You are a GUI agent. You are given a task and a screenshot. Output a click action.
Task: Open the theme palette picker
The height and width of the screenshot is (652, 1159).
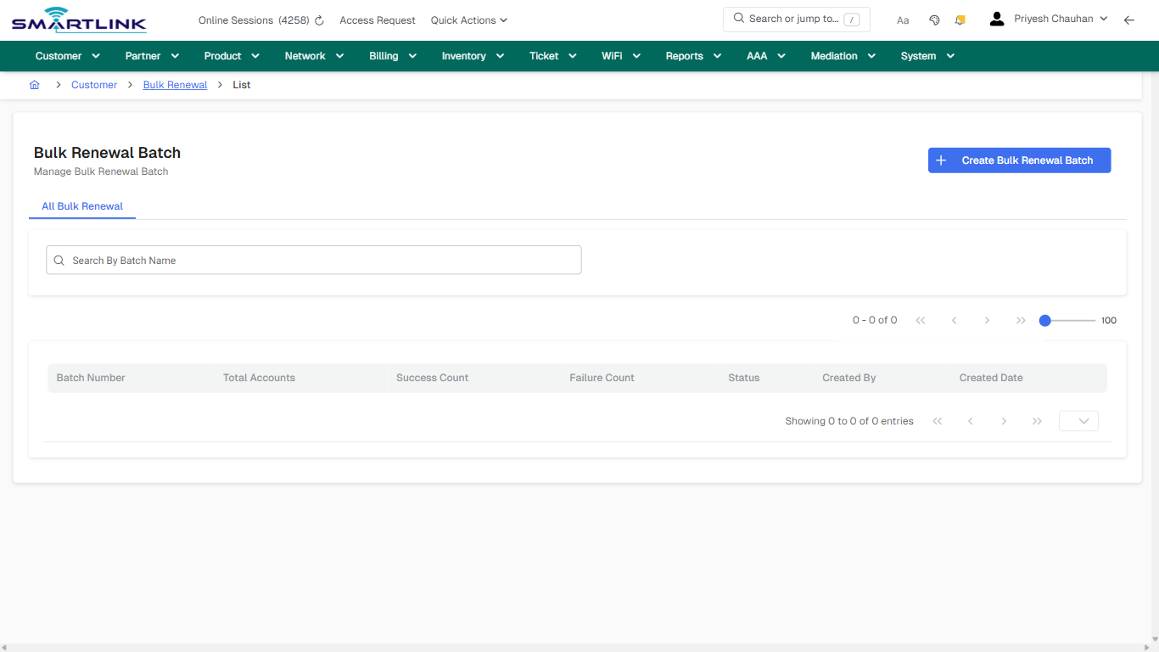(x=934, y=20)
